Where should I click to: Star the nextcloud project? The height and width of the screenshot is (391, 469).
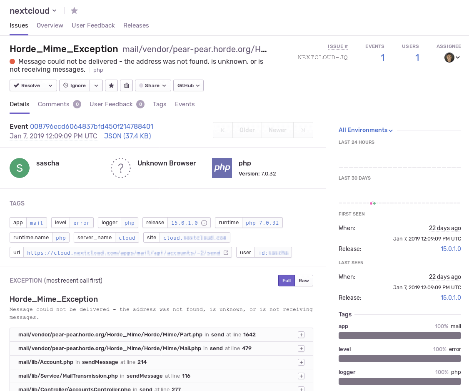74,11
